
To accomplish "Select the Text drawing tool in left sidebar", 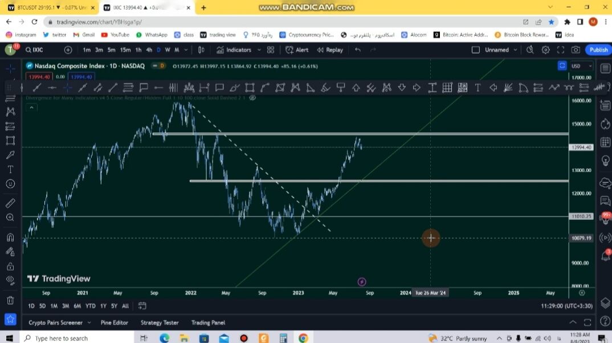I will [x=10, y=169].
